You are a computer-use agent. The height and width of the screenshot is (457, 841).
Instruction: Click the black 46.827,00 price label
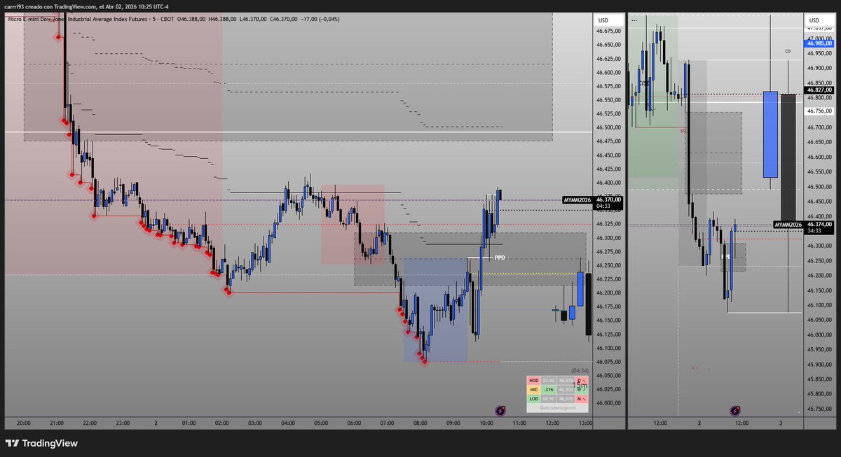pos(820,90)
